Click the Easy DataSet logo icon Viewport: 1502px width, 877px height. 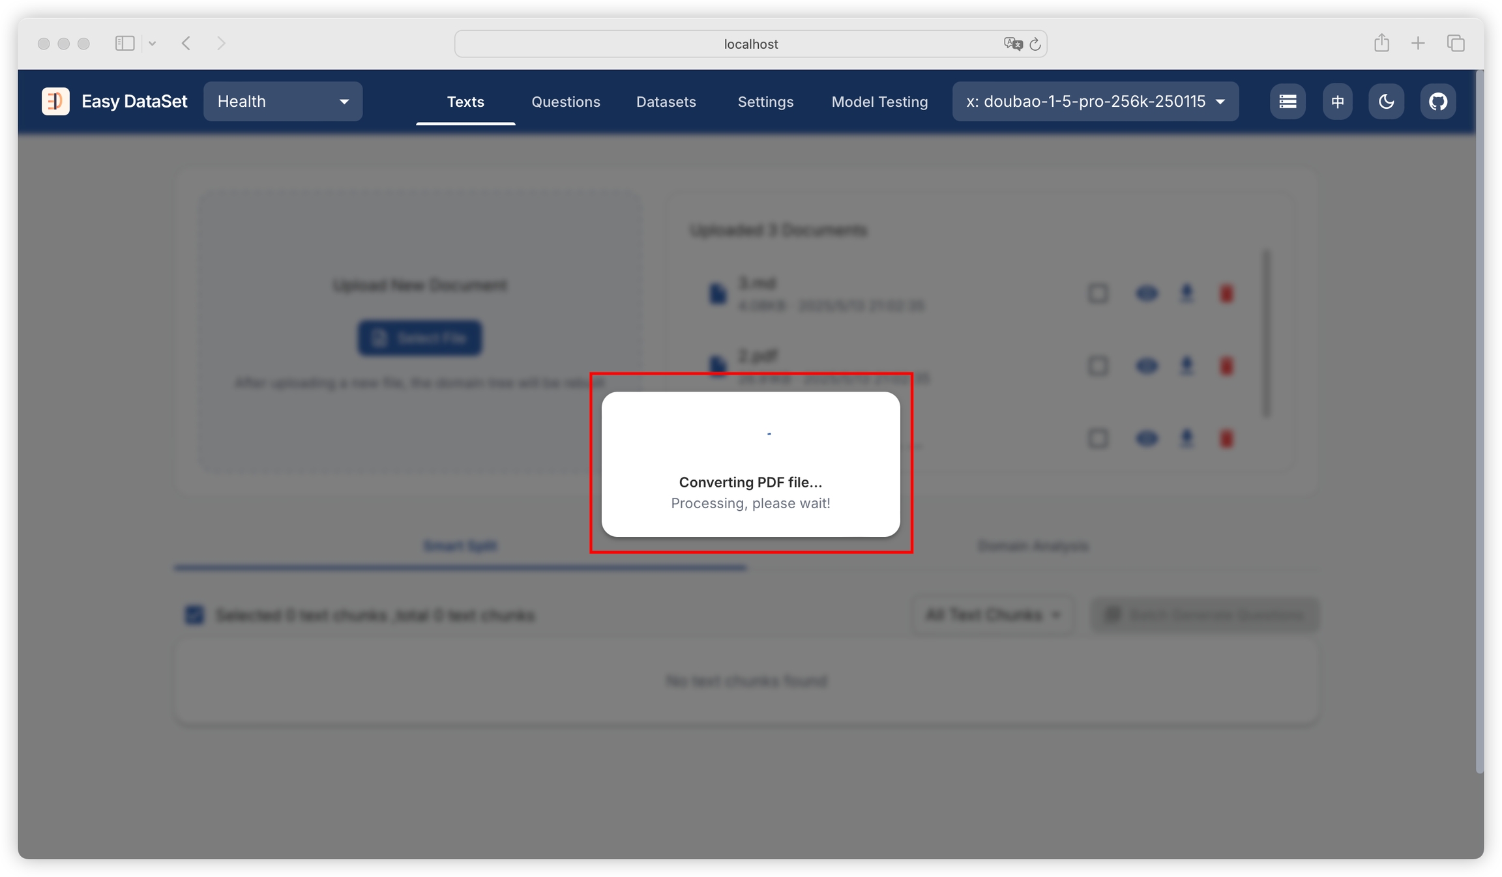coord(55,102)
